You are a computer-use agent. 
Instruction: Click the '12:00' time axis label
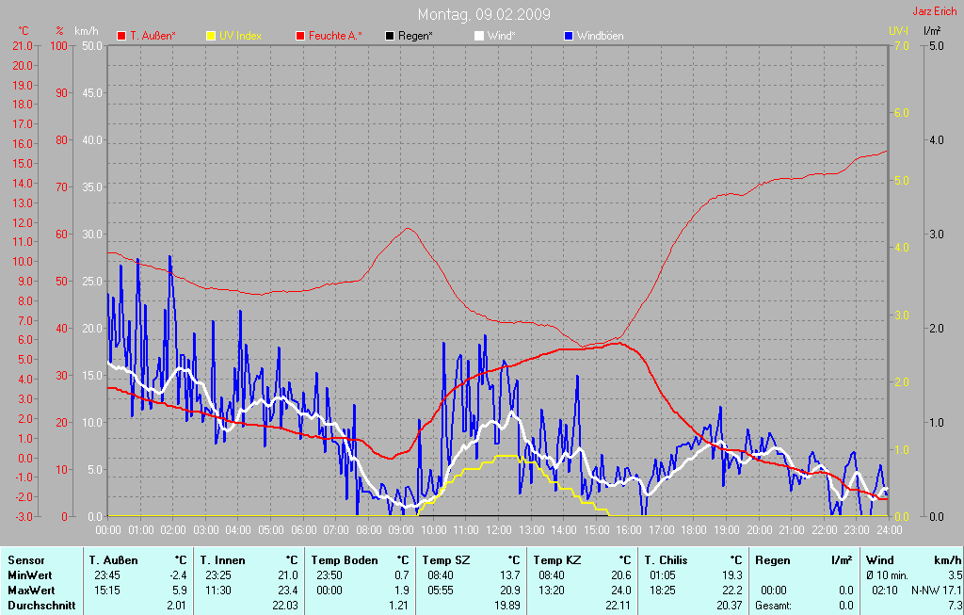[498, 530]
